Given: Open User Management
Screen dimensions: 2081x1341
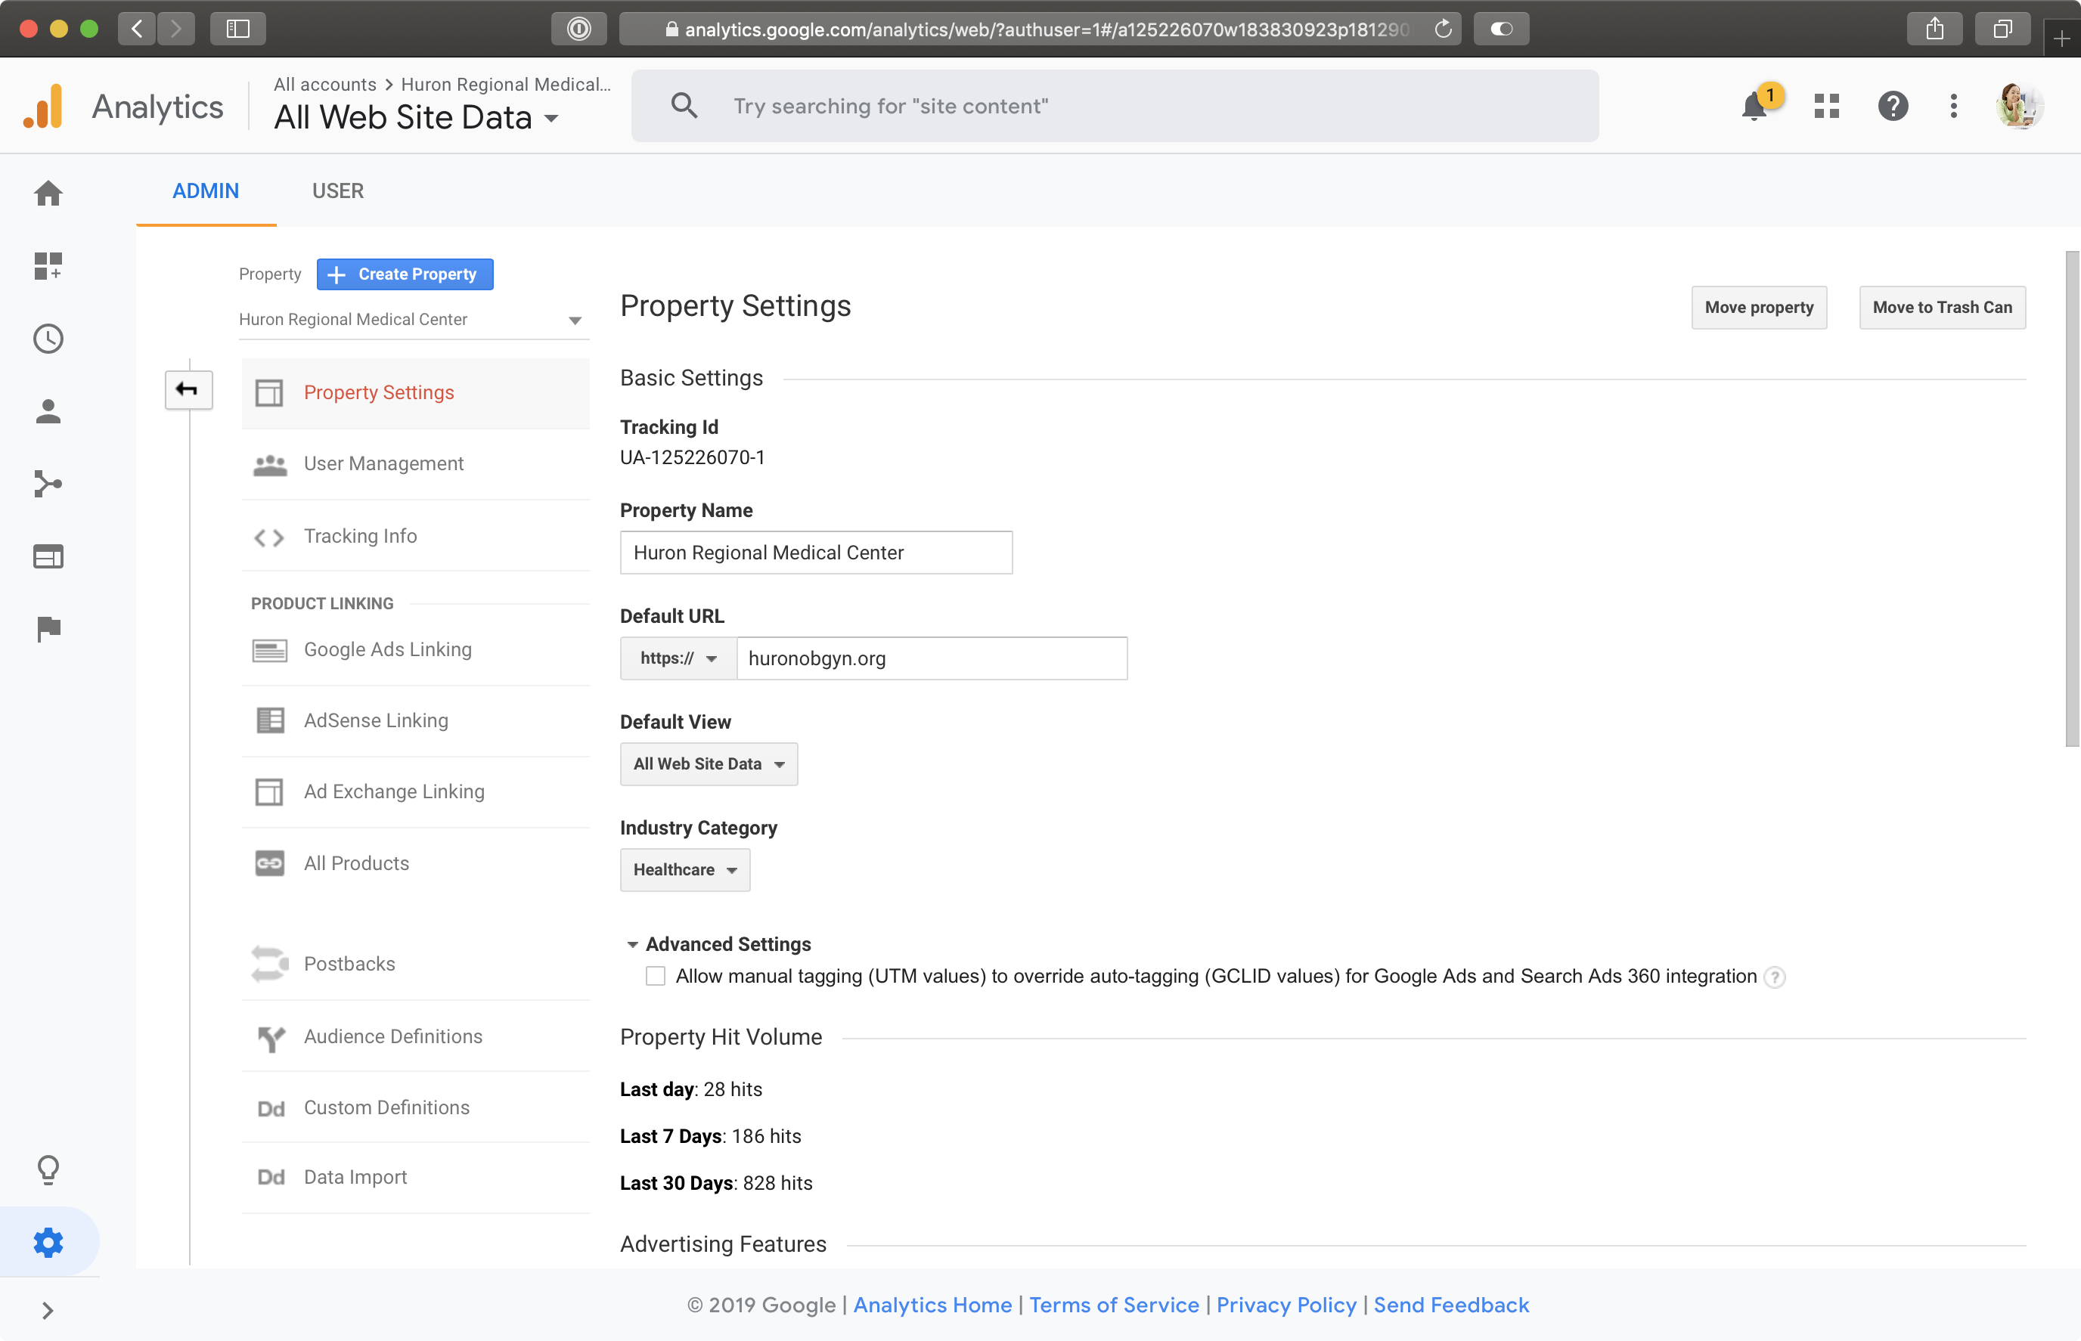Looking at the screenshot, I should tap(415, 464).
